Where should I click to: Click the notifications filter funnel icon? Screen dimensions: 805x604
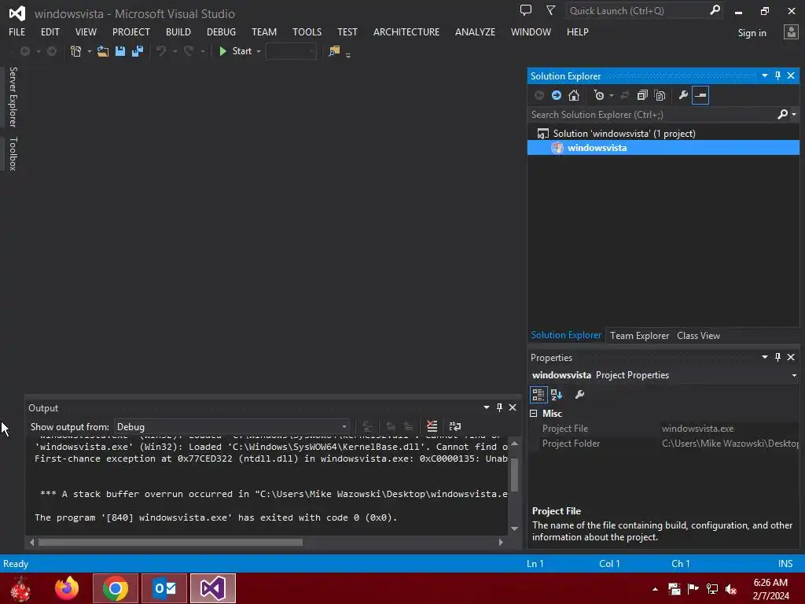pyautogui.click(x=550, y=10)
